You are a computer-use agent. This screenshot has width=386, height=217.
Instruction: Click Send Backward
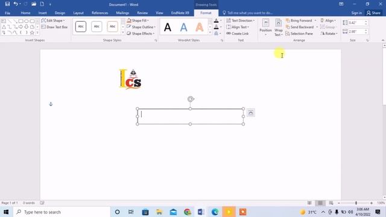point(300,27)
